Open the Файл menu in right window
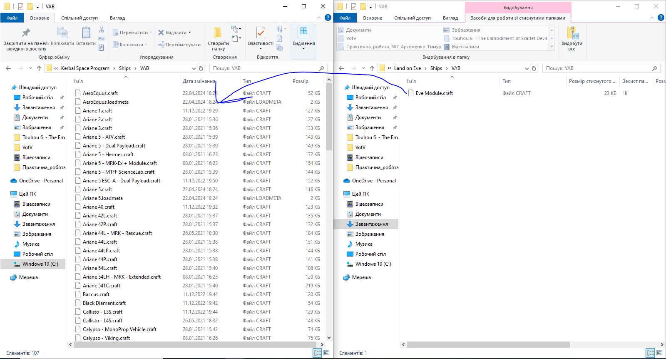 pyautogui.click(x=345, y=18)
